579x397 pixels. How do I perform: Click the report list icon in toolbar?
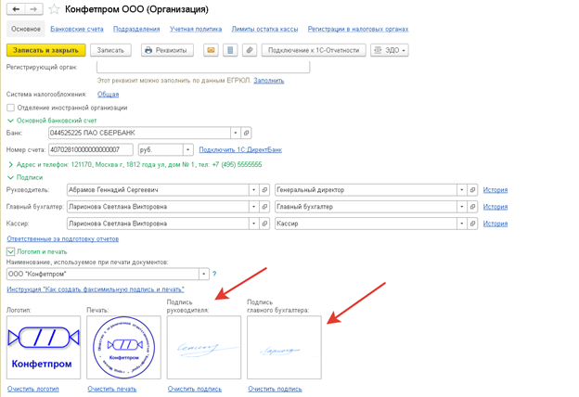click(x=230, y=50)
